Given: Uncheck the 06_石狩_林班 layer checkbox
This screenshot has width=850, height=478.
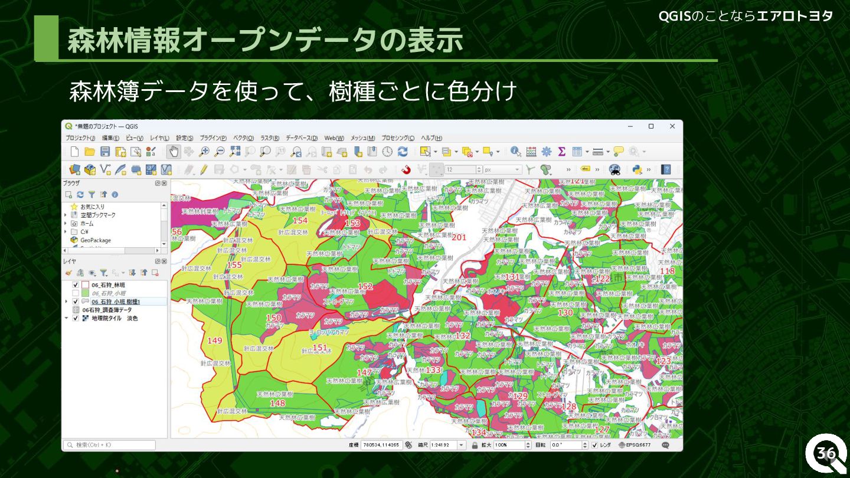Looking at the screenshot, I should [x=76, y=285].
